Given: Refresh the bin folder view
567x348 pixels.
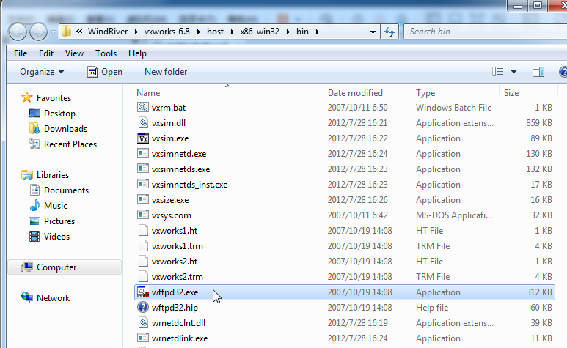Looking at the screenshot, I should [x=389, y=32].
